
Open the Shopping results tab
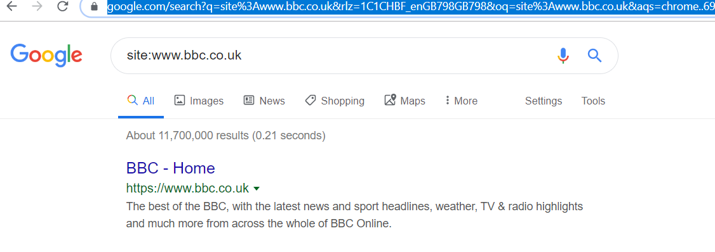click(335, 101)
